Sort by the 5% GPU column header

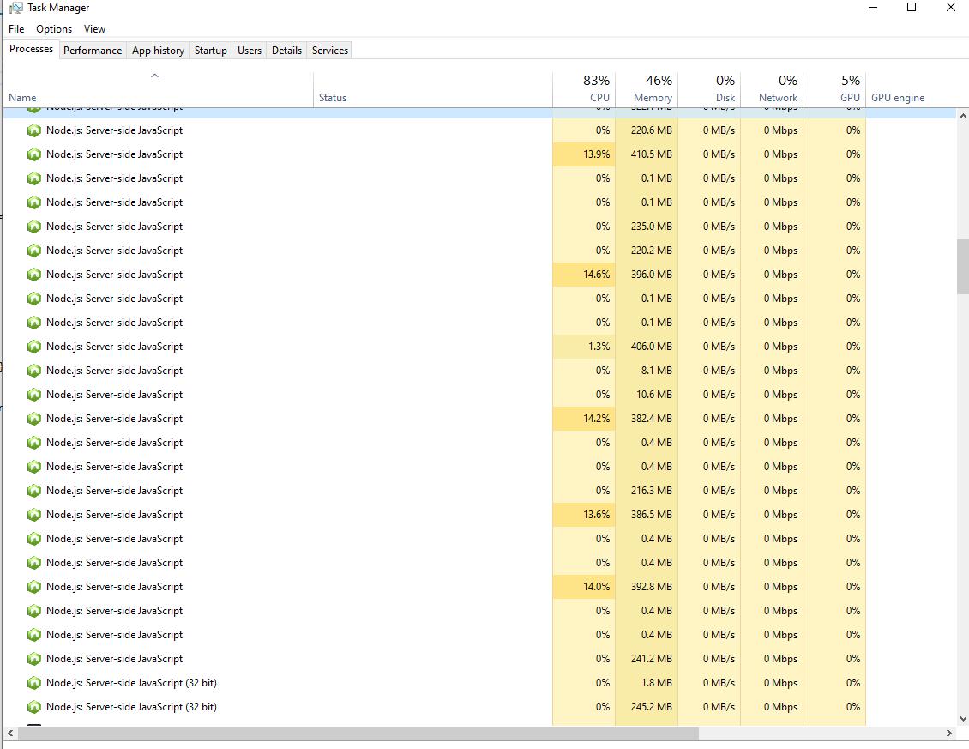pyautogui.click(x=835, y=90)
